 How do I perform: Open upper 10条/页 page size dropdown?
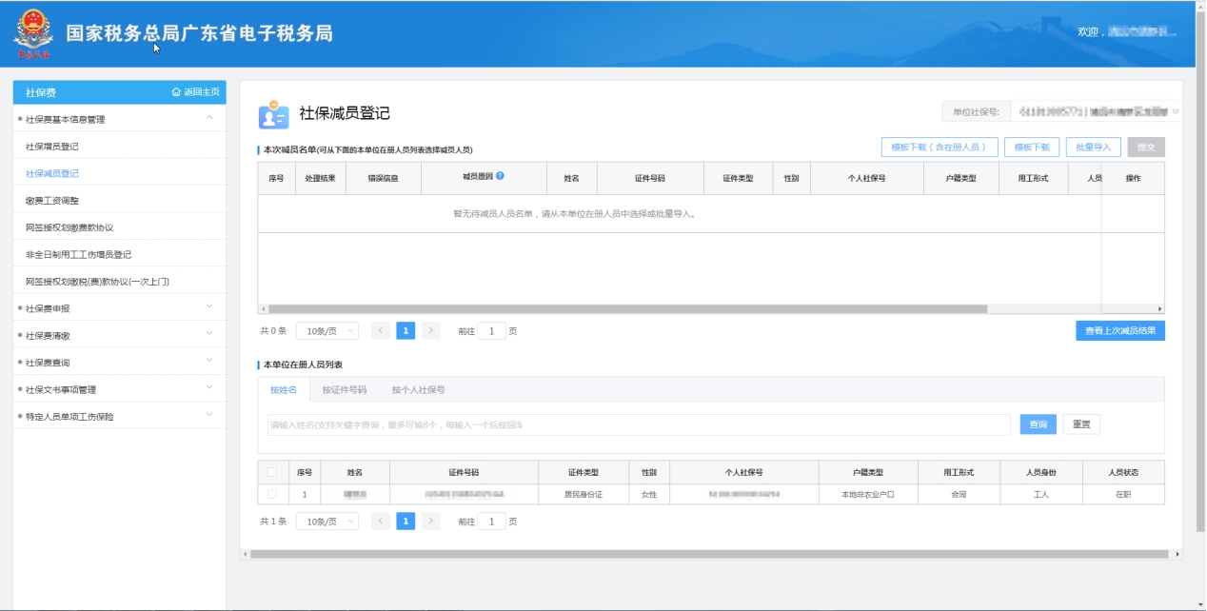click(326, 331)
